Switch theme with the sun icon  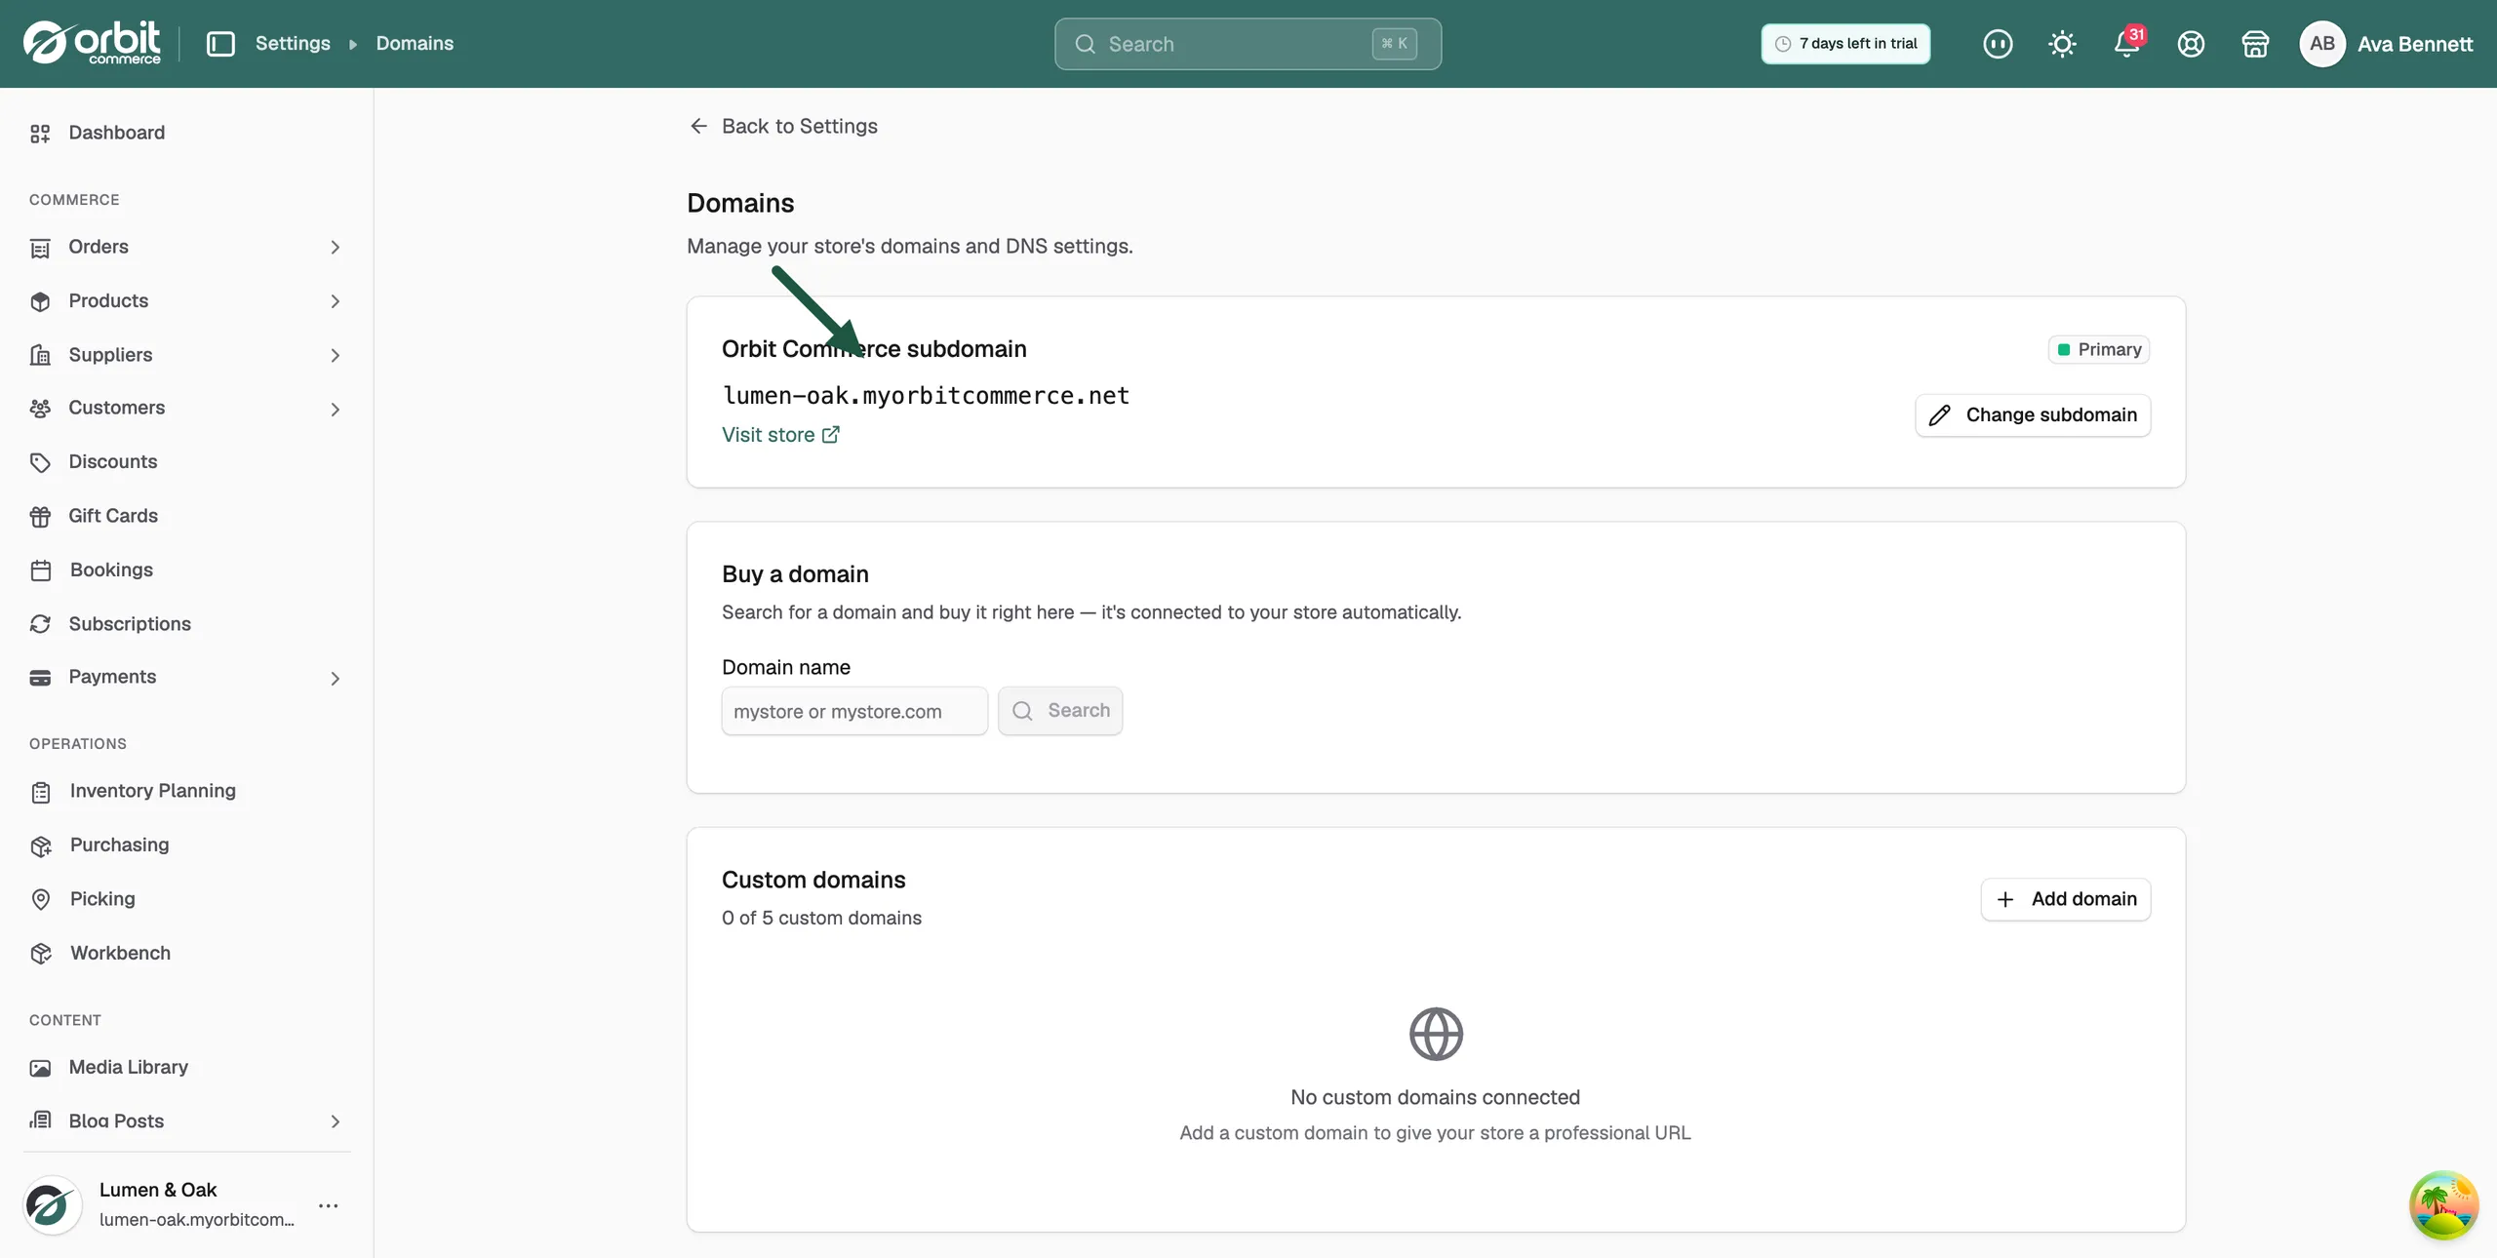pyautogui.click(x=2062, y=44)
